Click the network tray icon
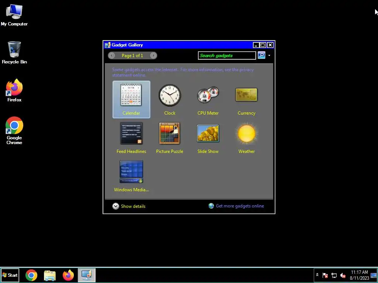Screen dimensions: 378x283 334,275
